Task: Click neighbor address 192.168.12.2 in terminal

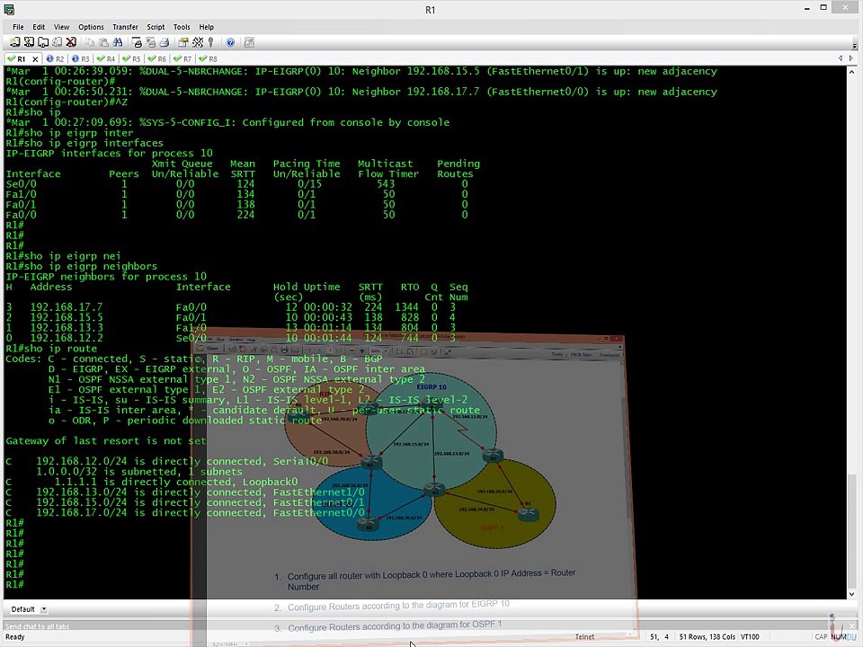Action: (x=66, y=338)
